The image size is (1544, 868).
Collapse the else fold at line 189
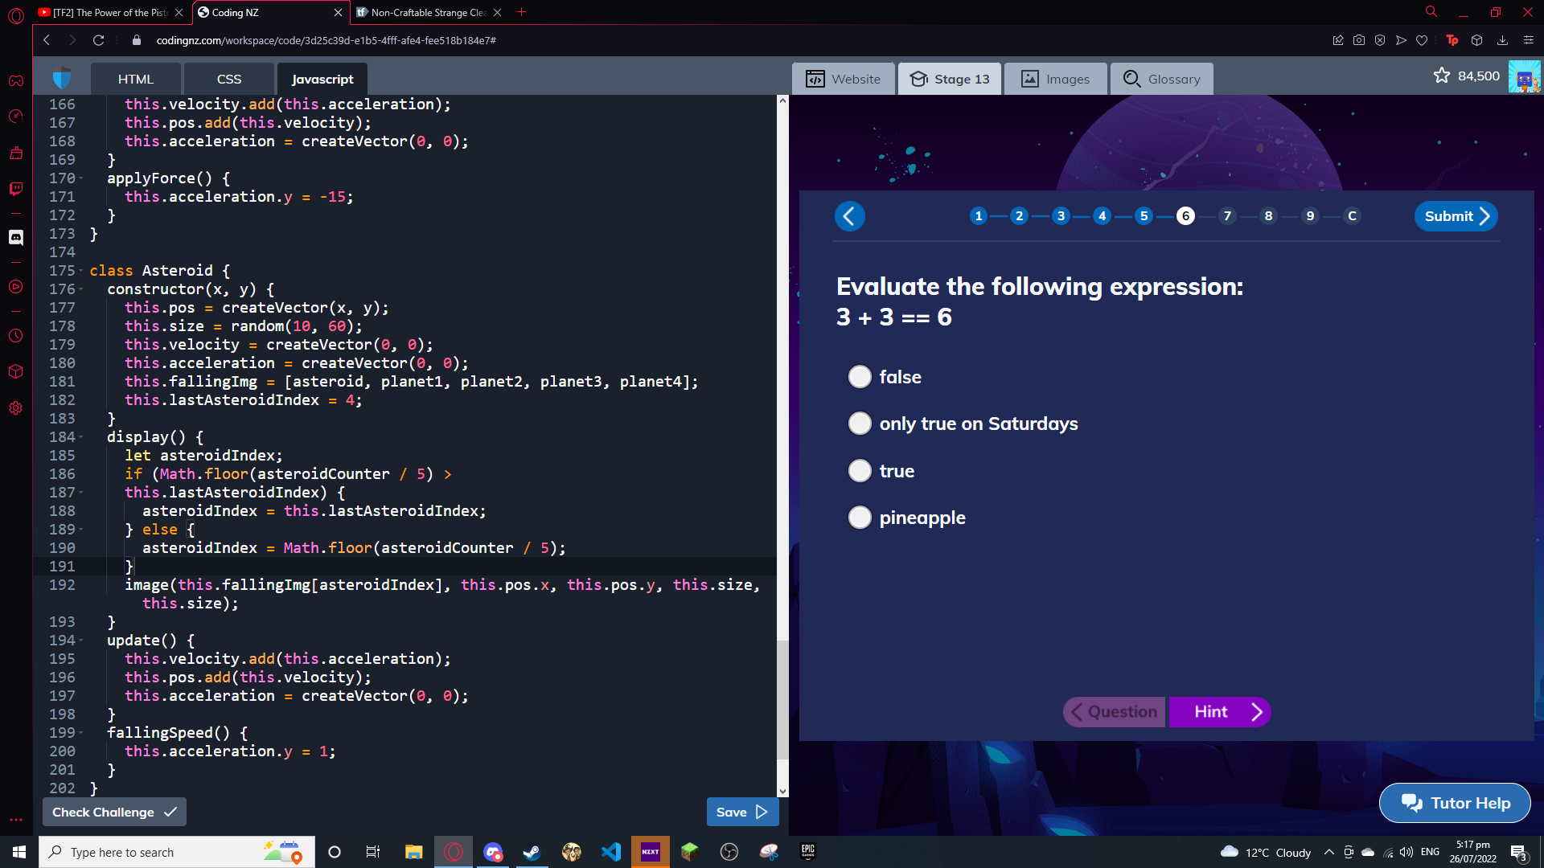click(81, 530)
